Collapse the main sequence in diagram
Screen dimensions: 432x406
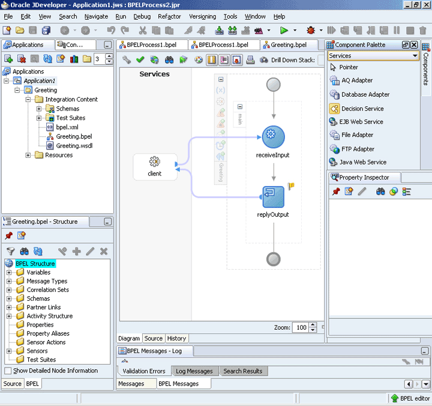pyautogui.click(x=239, y=107)
